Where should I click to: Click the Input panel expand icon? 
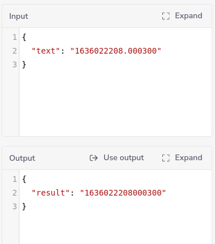click(x=166, y=16)
